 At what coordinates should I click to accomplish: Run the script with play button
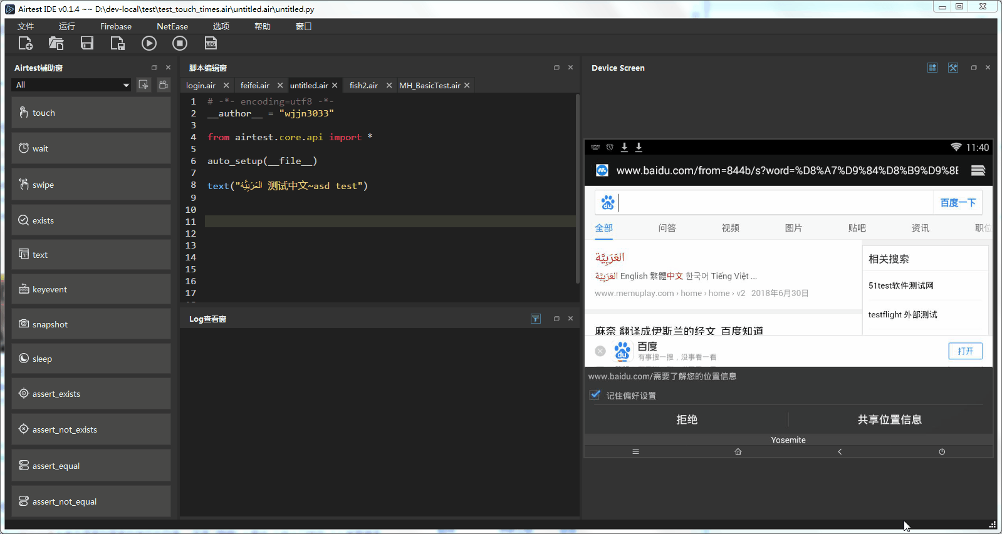coord(149,43)
